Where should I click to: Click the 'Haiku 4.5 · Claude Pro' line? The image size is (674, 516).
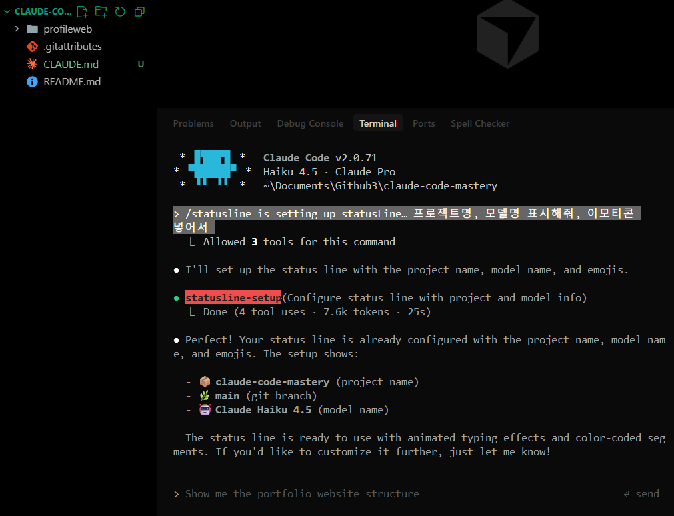[x=329, y=171]
